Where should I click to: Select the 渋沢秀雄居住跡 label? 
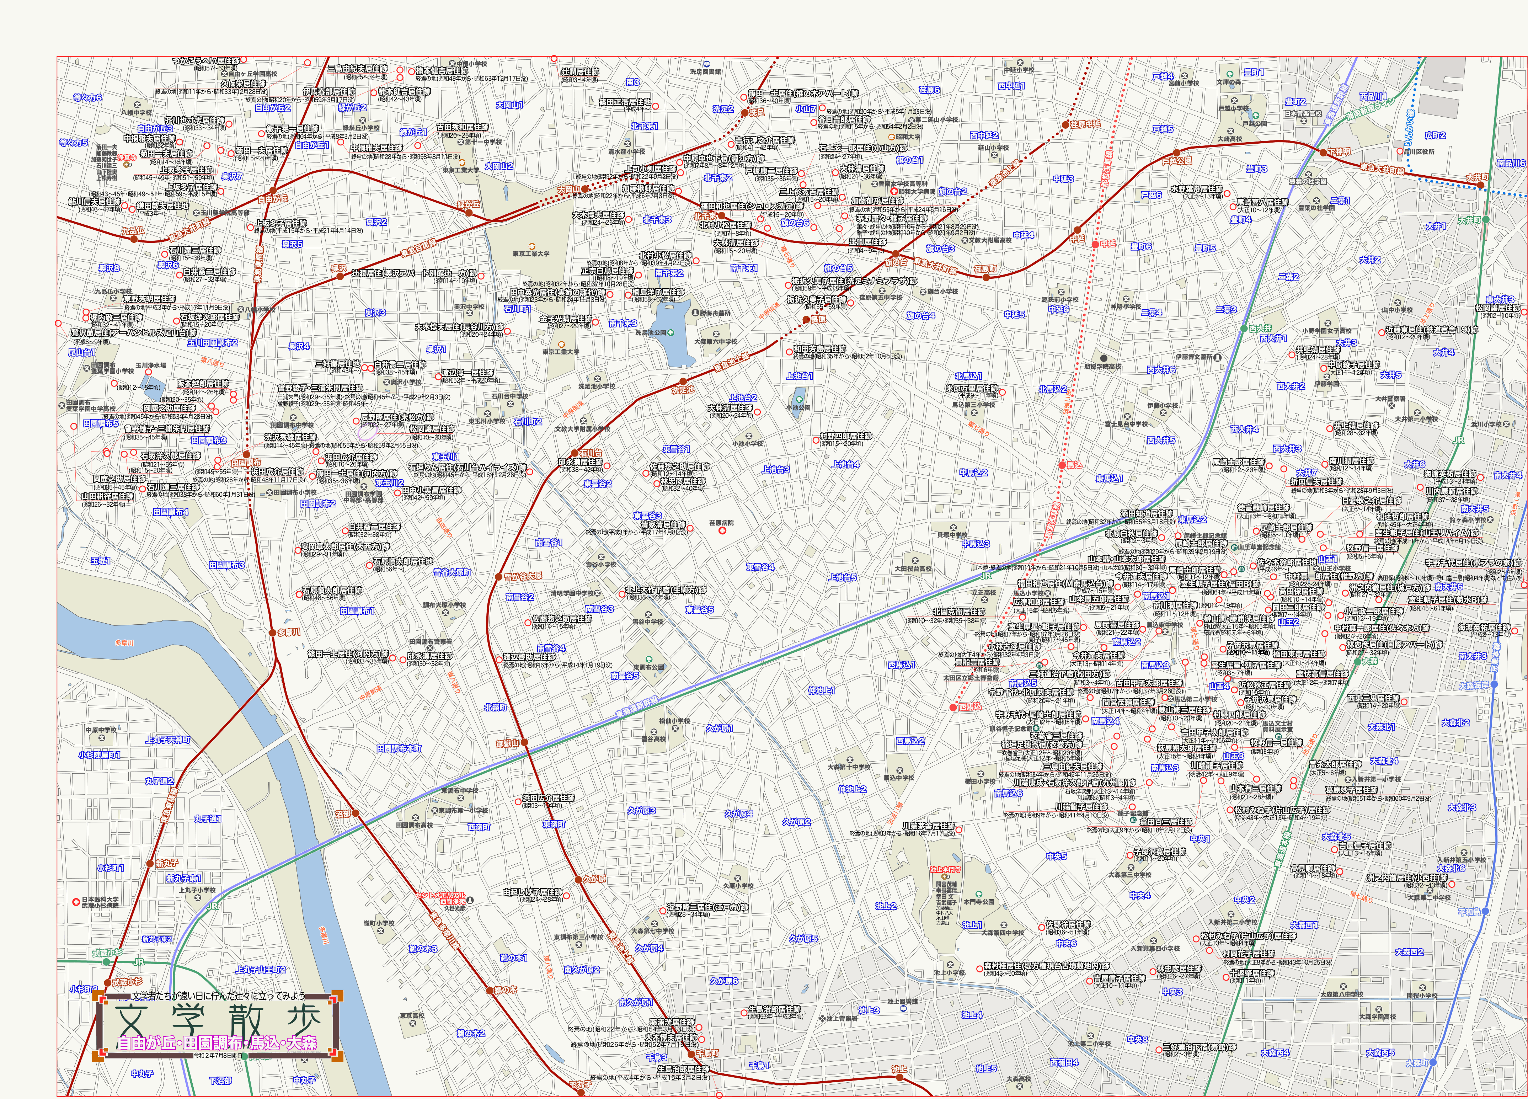tap(290, 437)
